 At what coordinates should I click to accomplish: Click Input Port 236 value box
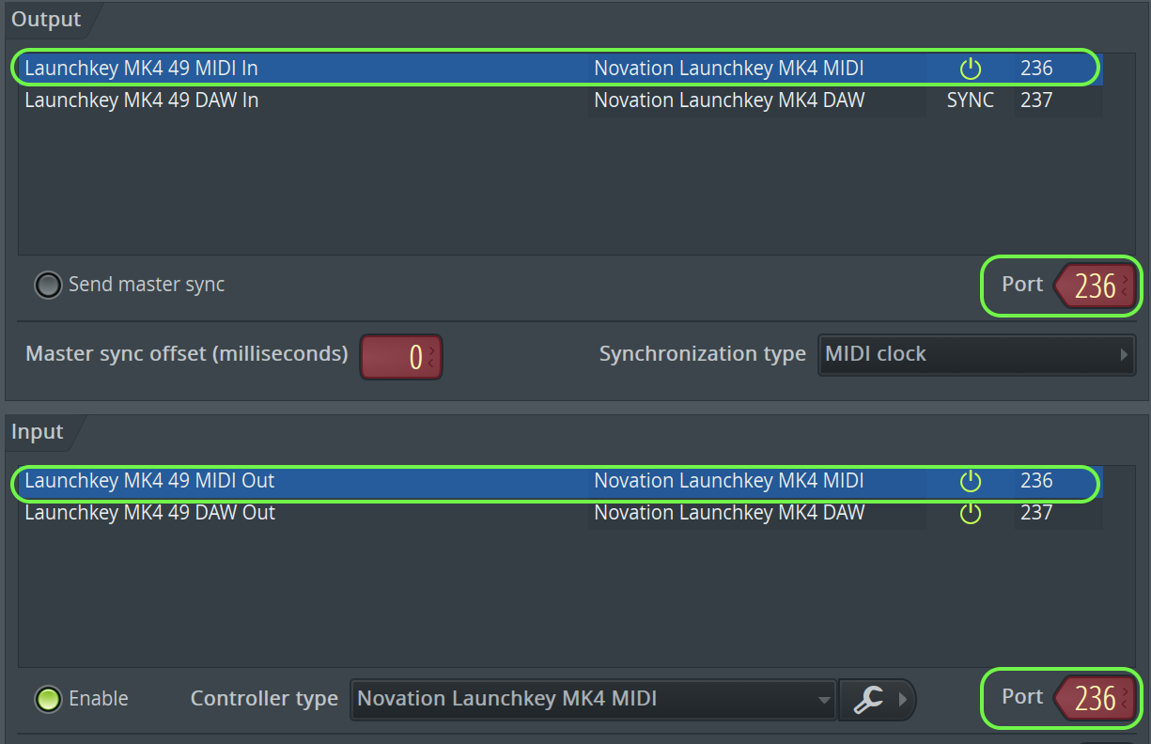pos(1095,698)
